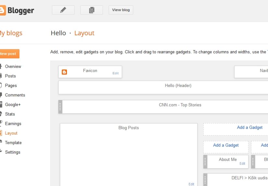
Task: Click the orange New post button
Action: coord(9,54)
